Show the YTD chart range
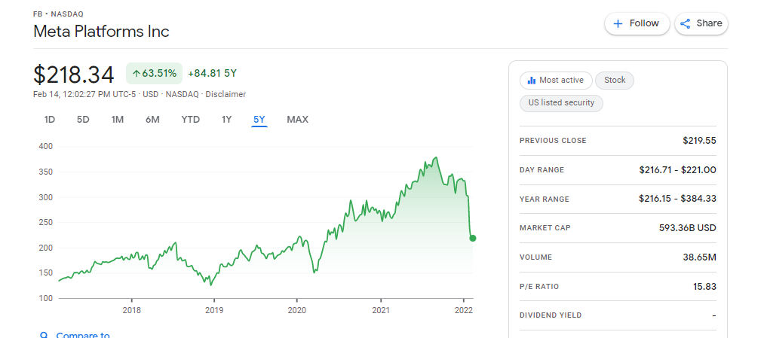Screen dimensions: 767x338 pyautogui.click(x=191, y=120)
